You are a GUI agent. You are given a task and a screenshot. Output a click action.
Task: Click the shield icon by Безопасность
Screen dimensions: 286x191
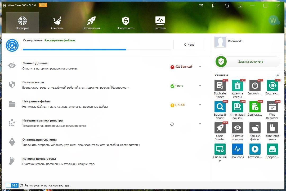pyautogui.click(x=12, y=84)
